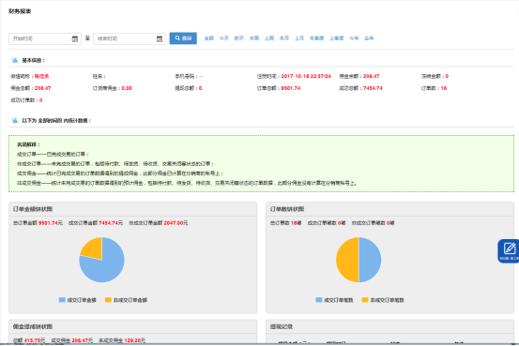Filter by 本季度 quick link

pos(316,38)
